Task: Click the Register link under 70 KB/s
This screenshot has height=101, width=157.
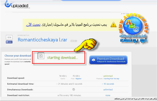Action: pos(78,79)
